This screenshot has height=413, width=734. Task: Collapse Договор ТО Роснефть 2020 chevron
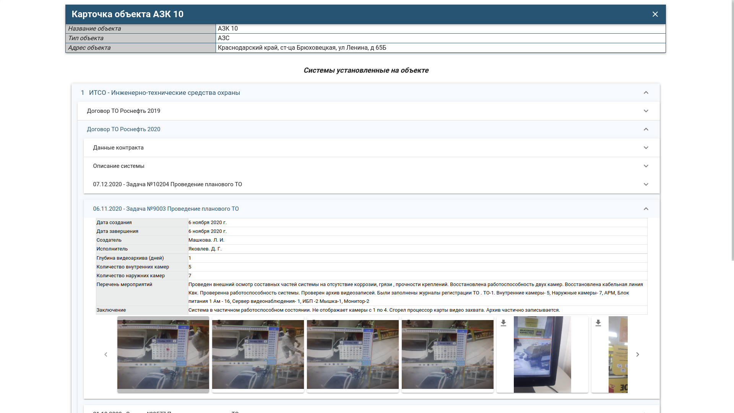tap(646, 129)
